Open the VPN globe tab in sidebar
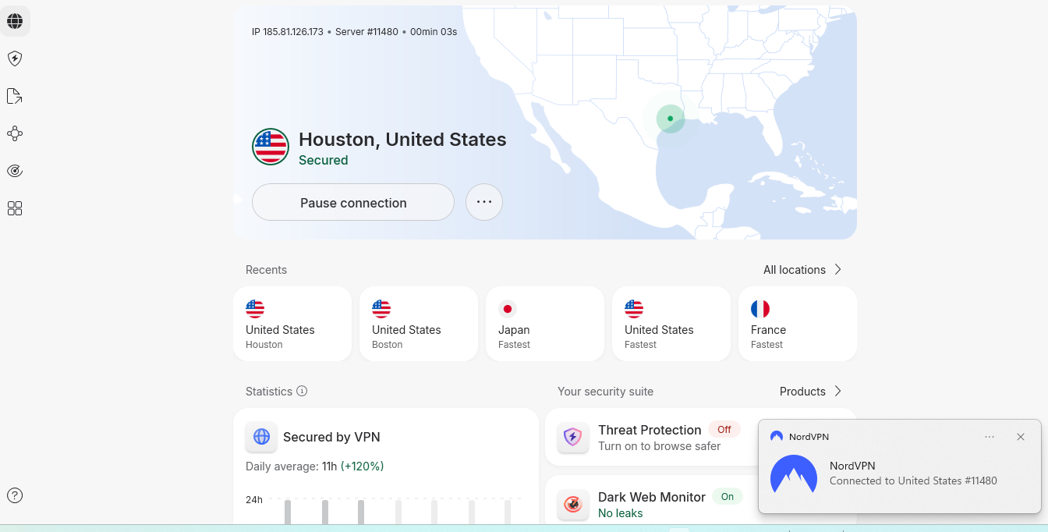Image resolution: width=1048 pixels, height=532 pixels. 15,21
